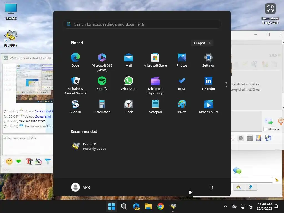This screenshot has width=284, height=213.
Task: Show hidden system tray icons
Action: (225, 206)
